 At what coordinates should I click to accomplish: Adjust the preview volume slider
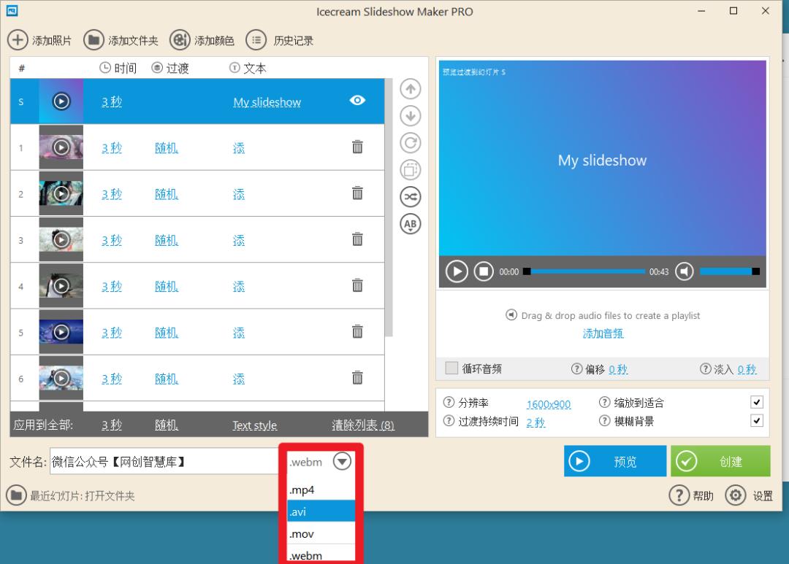pos(731,271)
